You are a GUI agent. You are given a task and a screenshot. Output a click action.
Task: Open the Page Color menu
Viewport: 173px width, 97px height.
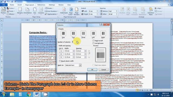click(71, 11)
